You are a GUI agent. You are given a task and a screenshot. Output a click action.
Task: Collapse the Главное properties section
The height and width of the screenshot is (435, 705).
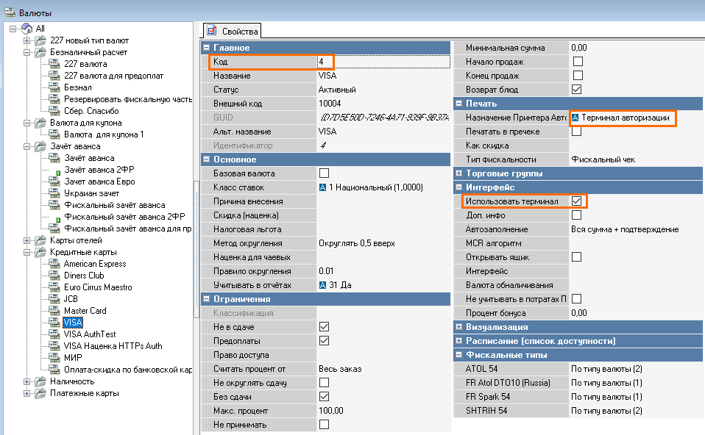pyautogui.click(x=207, y=48)
